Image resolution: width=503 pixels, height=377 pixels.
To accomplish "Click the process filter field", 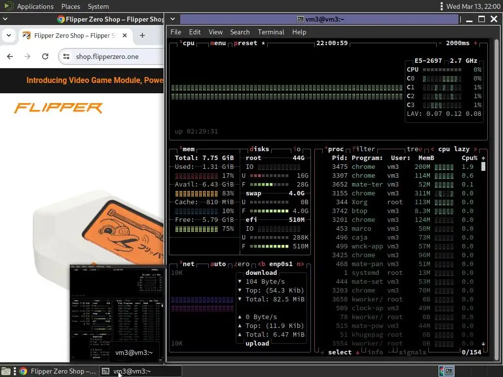I will tap(363, 149).
